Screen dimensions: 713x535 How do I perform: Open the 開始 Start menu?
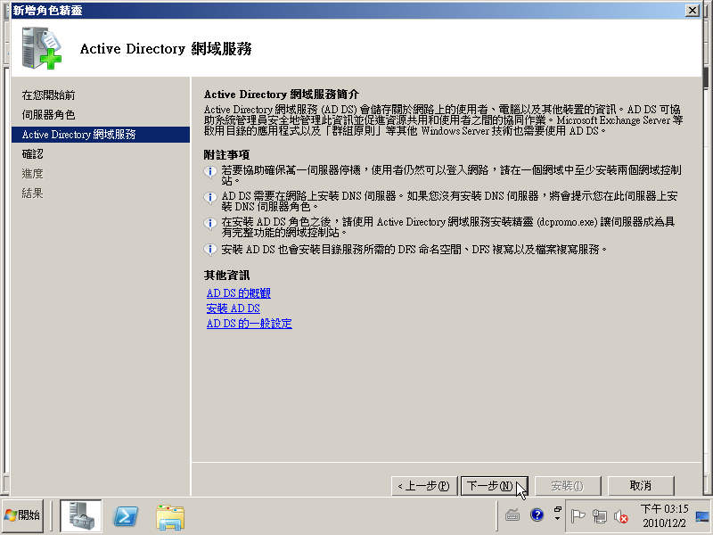23,515
